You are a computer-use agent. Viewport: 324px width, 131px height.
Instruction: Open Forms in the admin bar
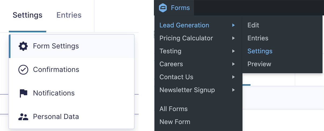[180, 8]
